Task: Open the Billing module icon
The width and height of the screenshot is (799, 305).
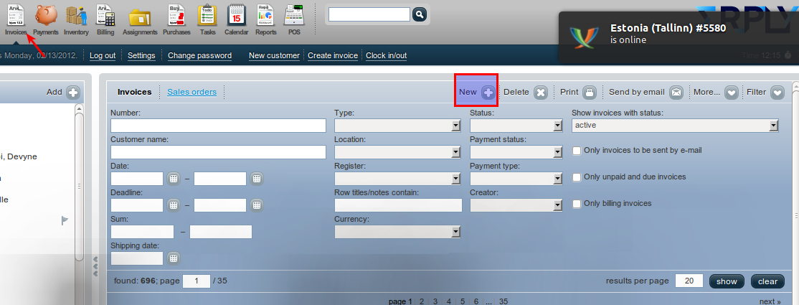Action: pos(105,19)
